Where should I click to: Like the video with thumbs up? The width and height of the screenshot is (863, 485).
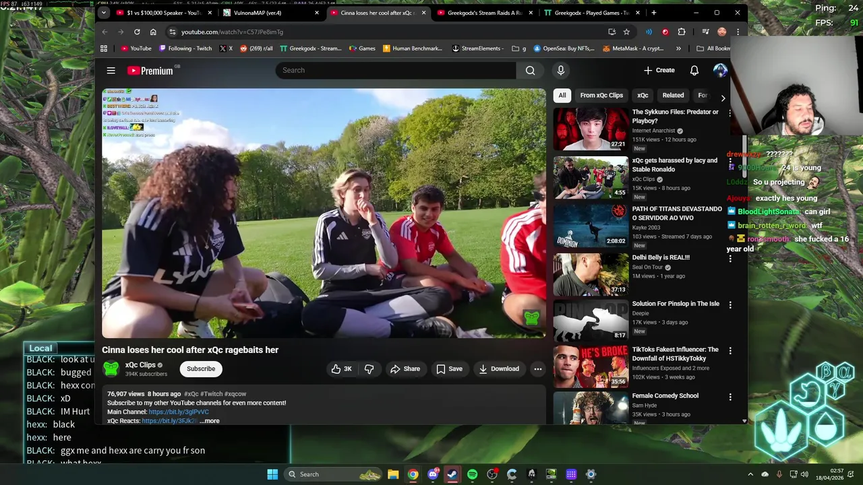[x=342, y=368]
